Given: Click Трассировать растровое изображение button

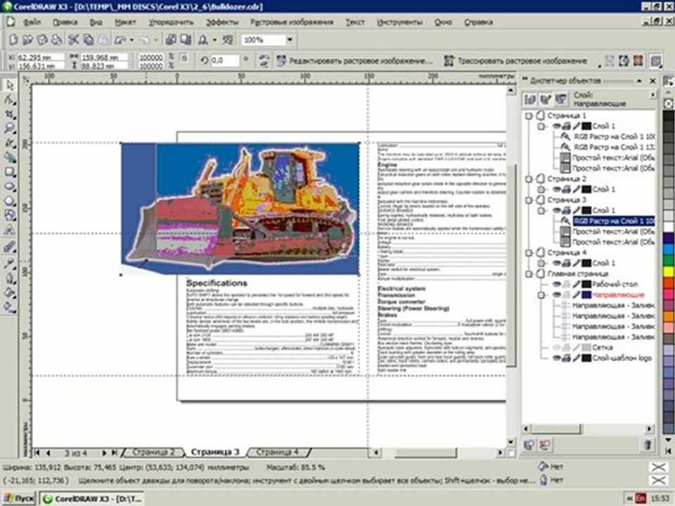Looking at the screenshot, I should point(515,61).
